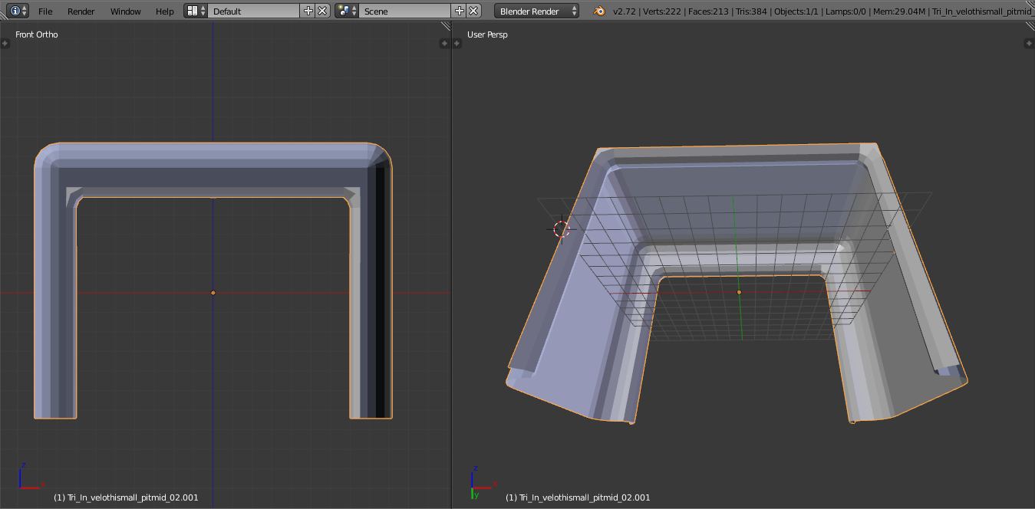
Task: Add a new scene
Action: pos(460,11)
